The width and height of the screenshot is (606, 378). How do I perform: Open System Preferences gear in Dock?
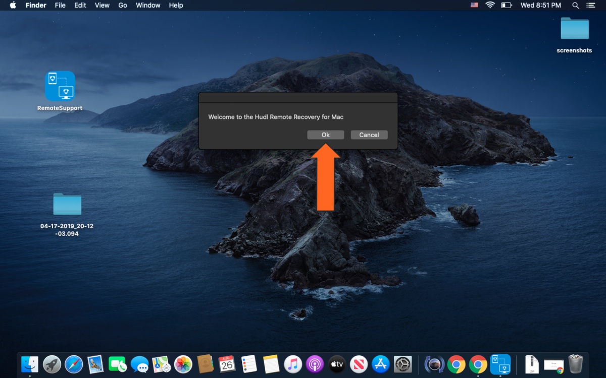pyautogui.click(x=403, y=364)
